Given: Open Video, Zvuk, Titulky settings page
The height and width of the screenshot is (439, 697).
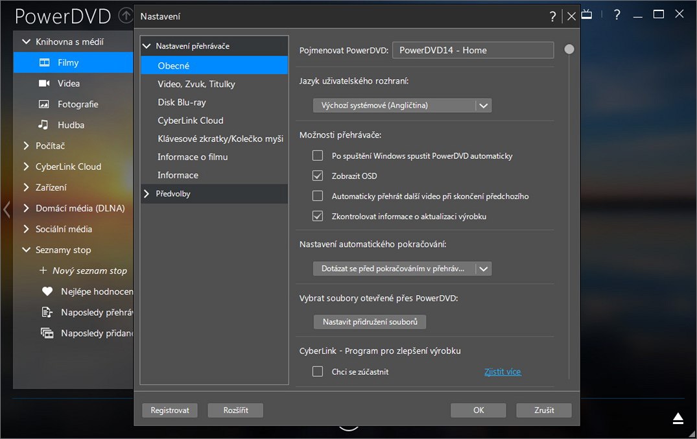Looking at the screenshot, I should click(x=196, y=84).
